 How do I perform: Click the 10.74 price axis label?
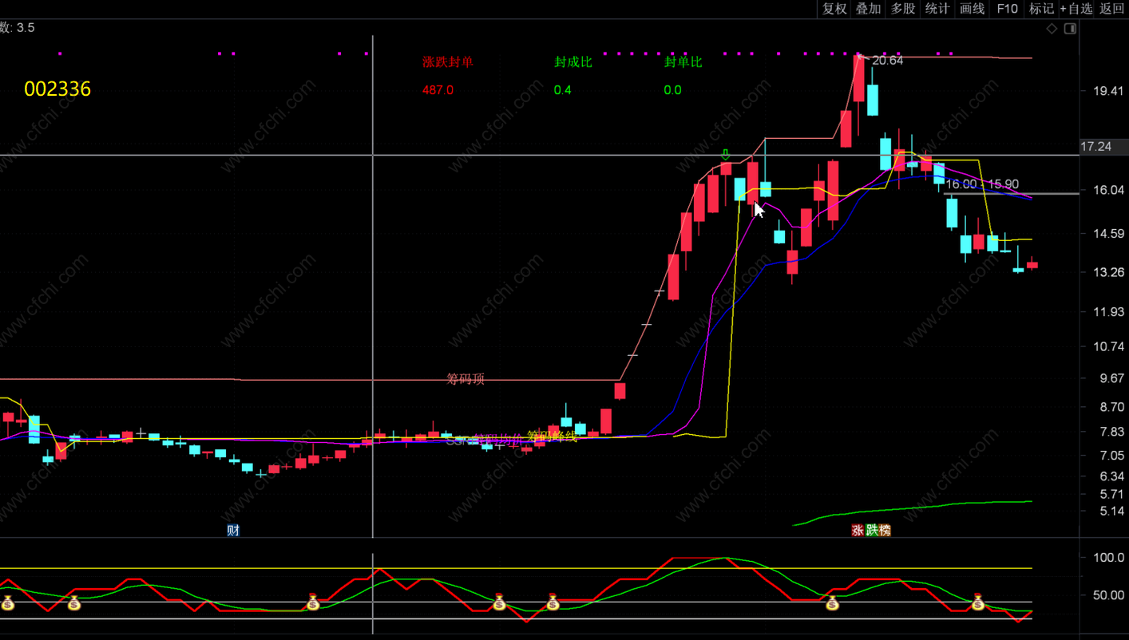(1109, 346)
